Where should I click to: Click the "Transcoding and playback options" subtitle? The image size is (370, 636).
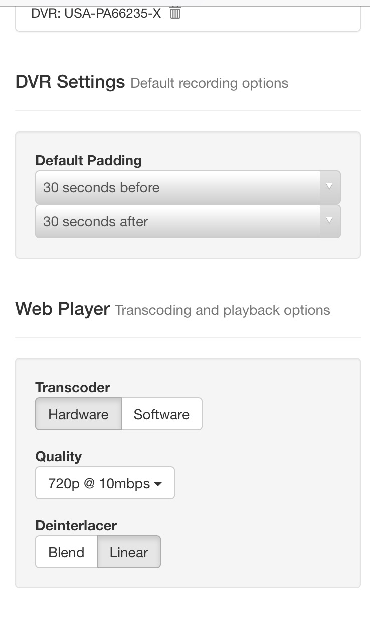point(223,310)
